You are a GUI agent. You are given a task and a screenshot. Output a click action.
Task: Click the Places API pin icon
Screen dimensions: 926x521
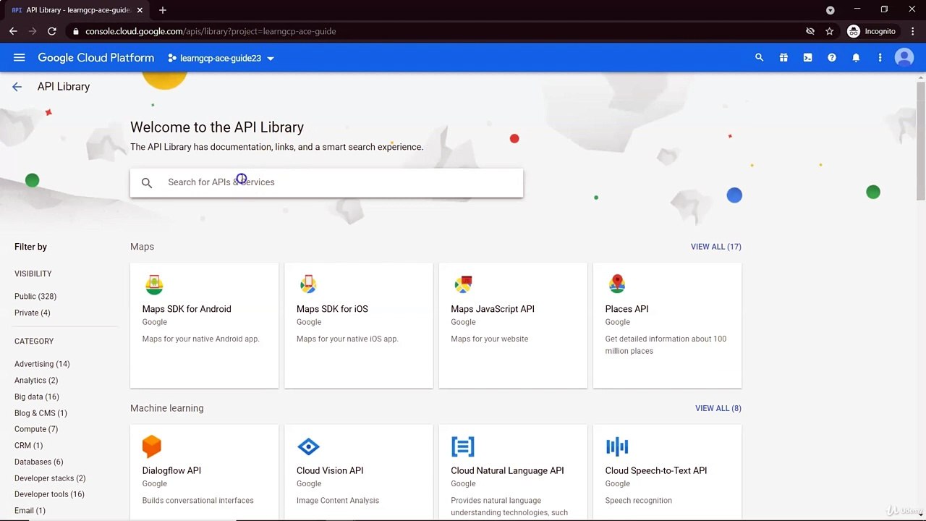[x=617, y=284]
